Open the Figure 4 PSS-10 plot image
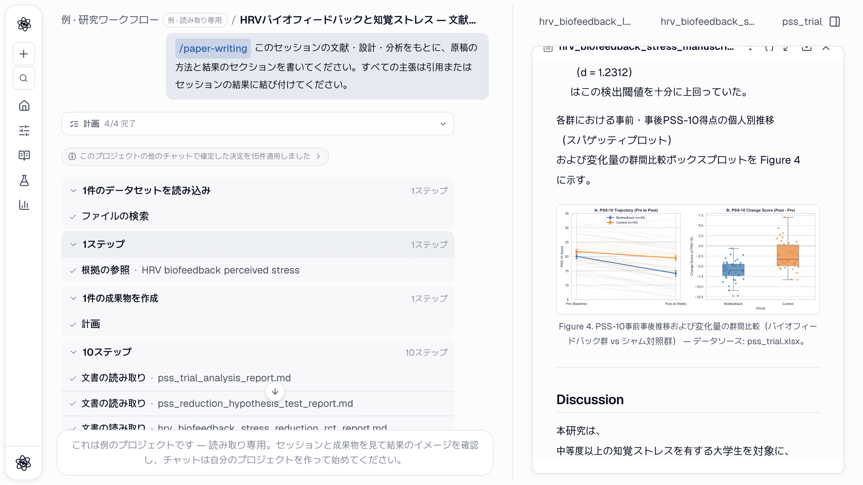Image resolution: width=863 pixels, height=485 pixels. (688, 259)
